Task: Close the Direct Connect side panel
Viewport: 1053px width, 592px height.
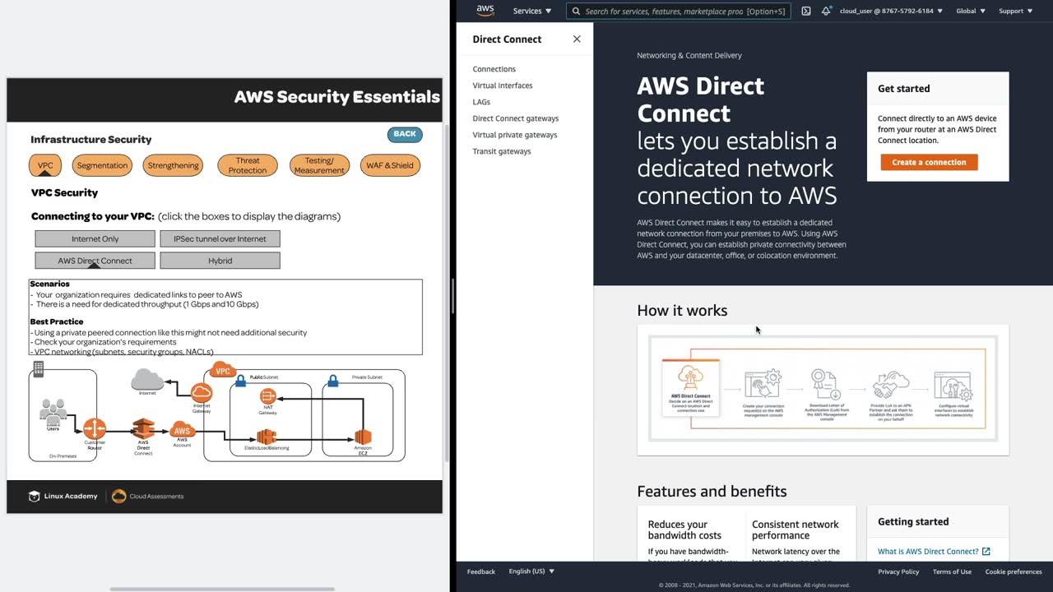Action: click(577, 39)
